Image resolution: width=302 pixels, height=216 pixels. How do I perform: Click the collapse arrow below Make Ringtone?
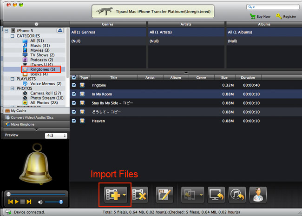(36, 129)
